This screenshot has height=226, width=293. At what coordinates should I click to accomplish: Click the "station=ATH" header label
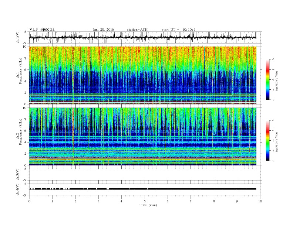(137, 30)
